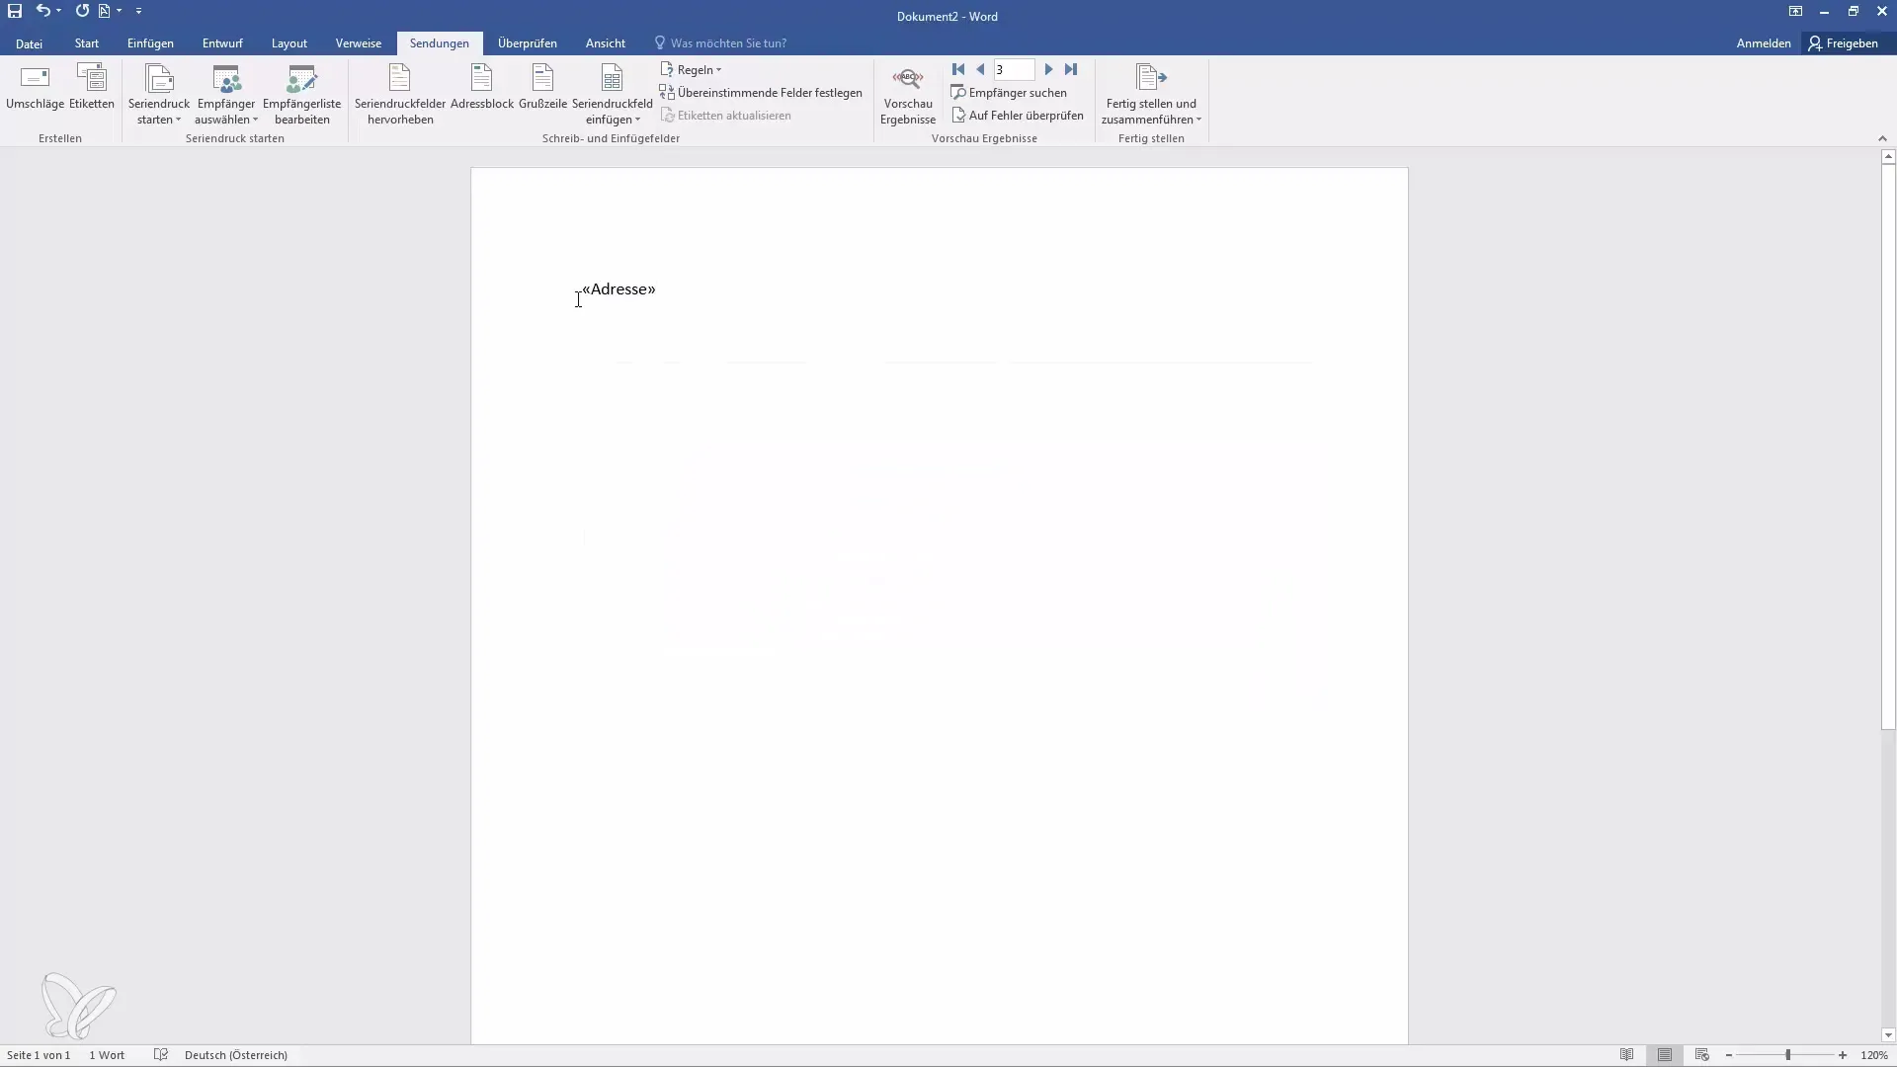Click the vertical scrollbar thumb
The image size is (1897, 1067).
(1888, 447)
